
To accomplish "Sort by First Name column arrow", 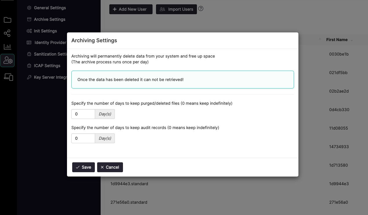I will pyautogui.click(x=352, y=40).
